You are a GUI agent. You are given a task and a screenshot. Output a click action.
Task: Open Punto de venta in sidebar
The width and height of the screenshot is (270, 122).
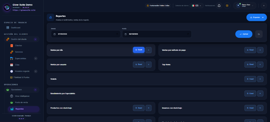pos(21,102)
